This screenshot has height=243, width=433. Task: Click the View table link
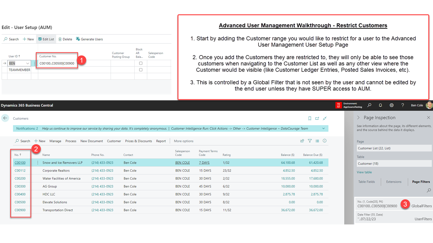[364, 172]
